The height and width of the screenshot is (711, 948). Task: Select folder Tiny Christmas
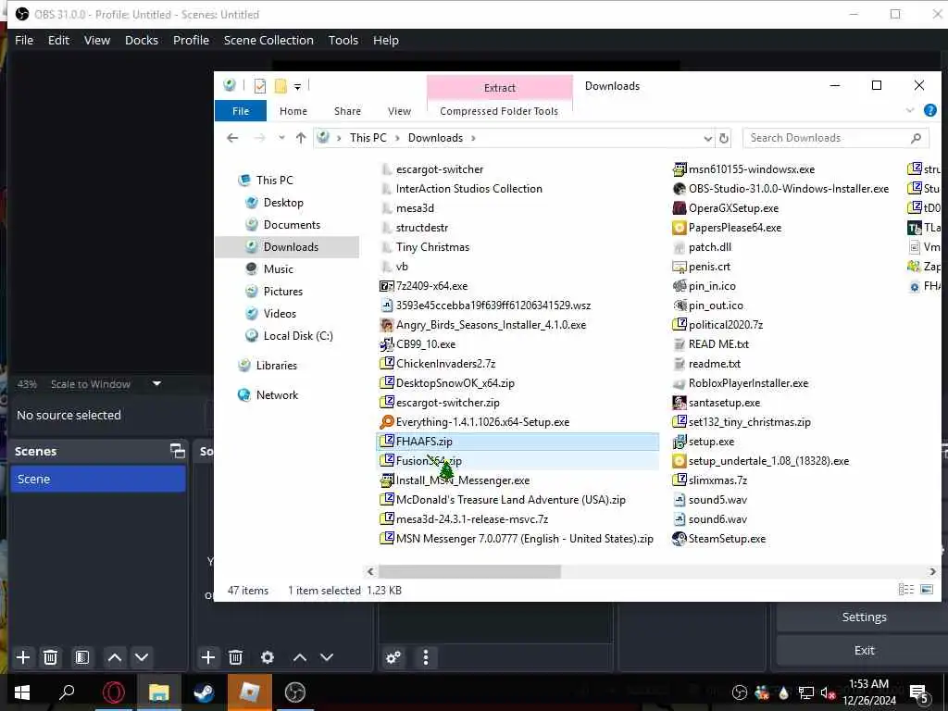click(432, 246)
